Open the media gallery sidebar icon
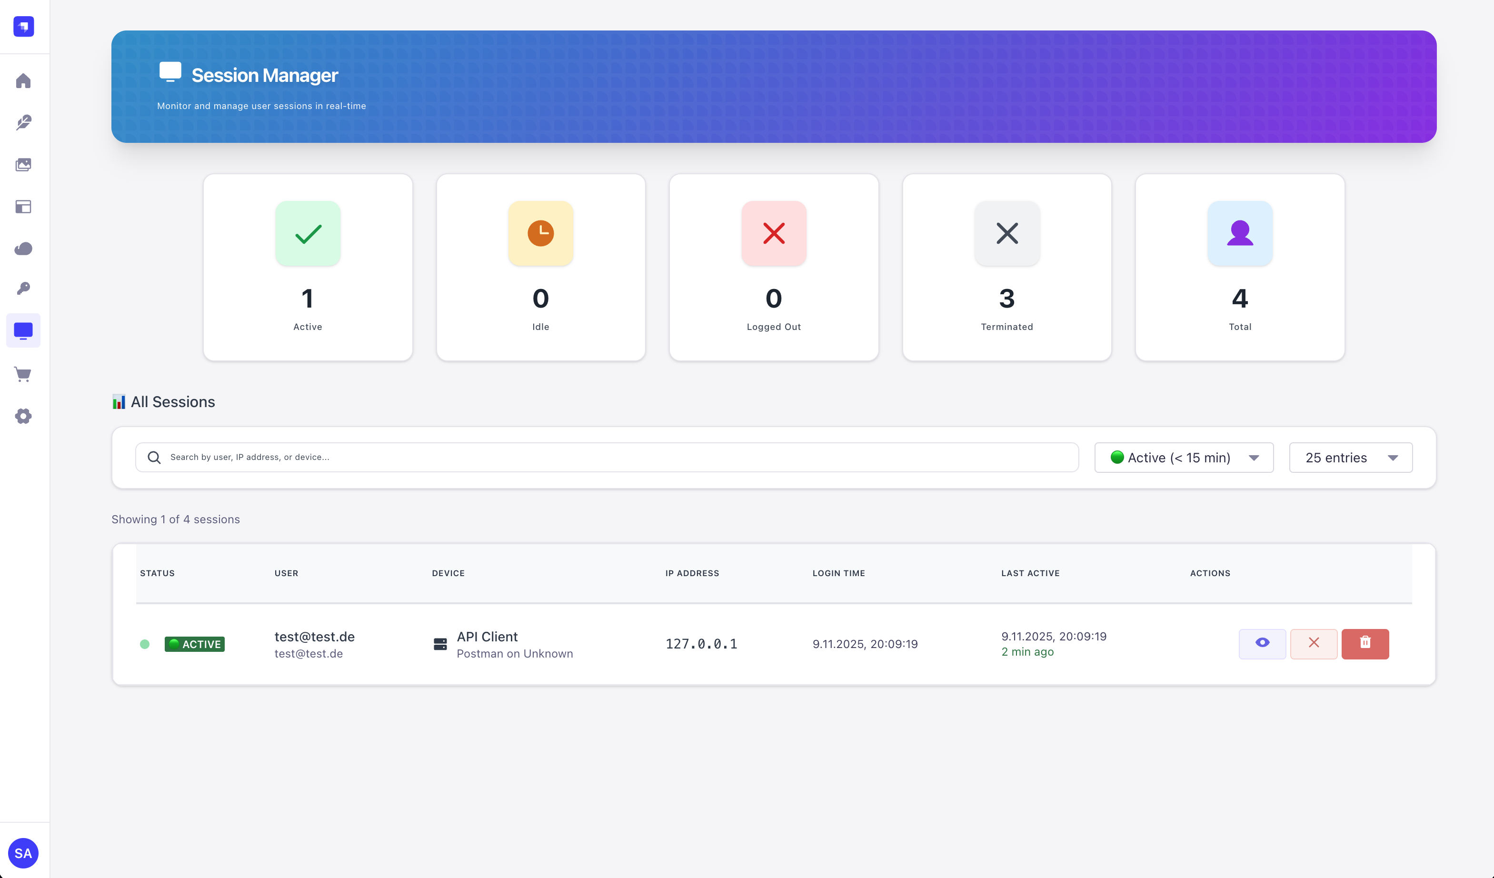 (23, 165)
